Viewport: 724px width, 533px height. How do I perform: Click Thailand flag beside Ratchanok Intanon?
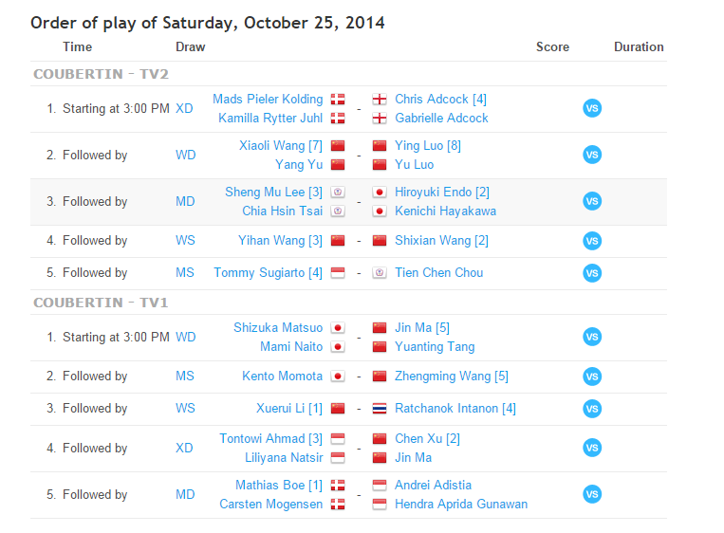380,409
